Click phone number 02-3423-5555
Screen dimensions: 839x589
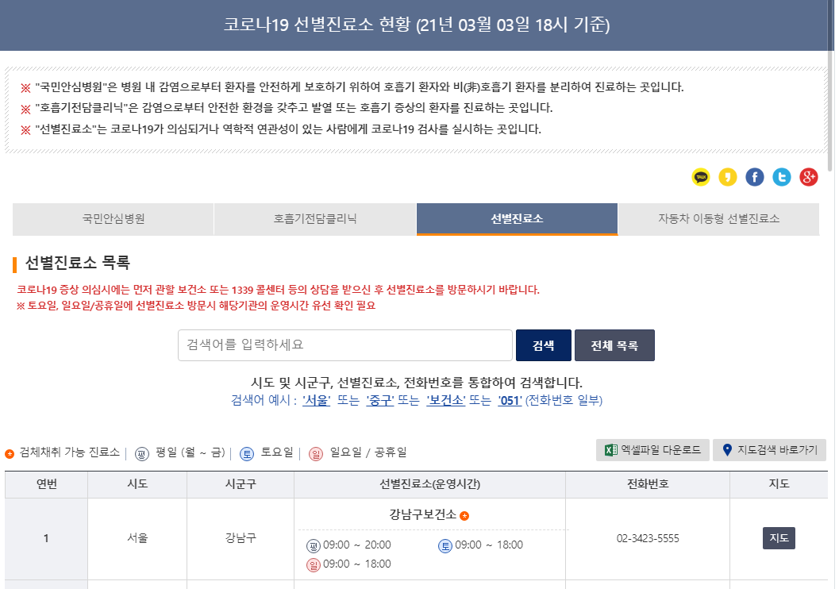pyautogui.click(x=648, y=539)
